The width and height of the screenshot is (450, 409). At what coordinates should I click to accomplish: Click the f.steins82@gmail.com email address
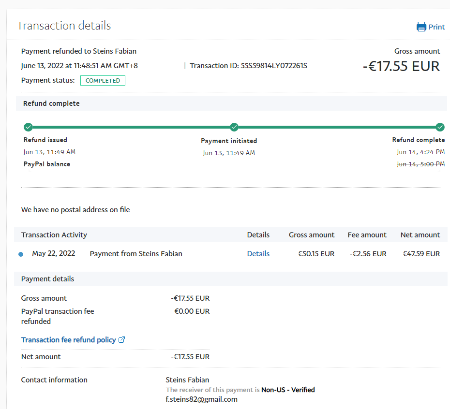click(201, 399)
